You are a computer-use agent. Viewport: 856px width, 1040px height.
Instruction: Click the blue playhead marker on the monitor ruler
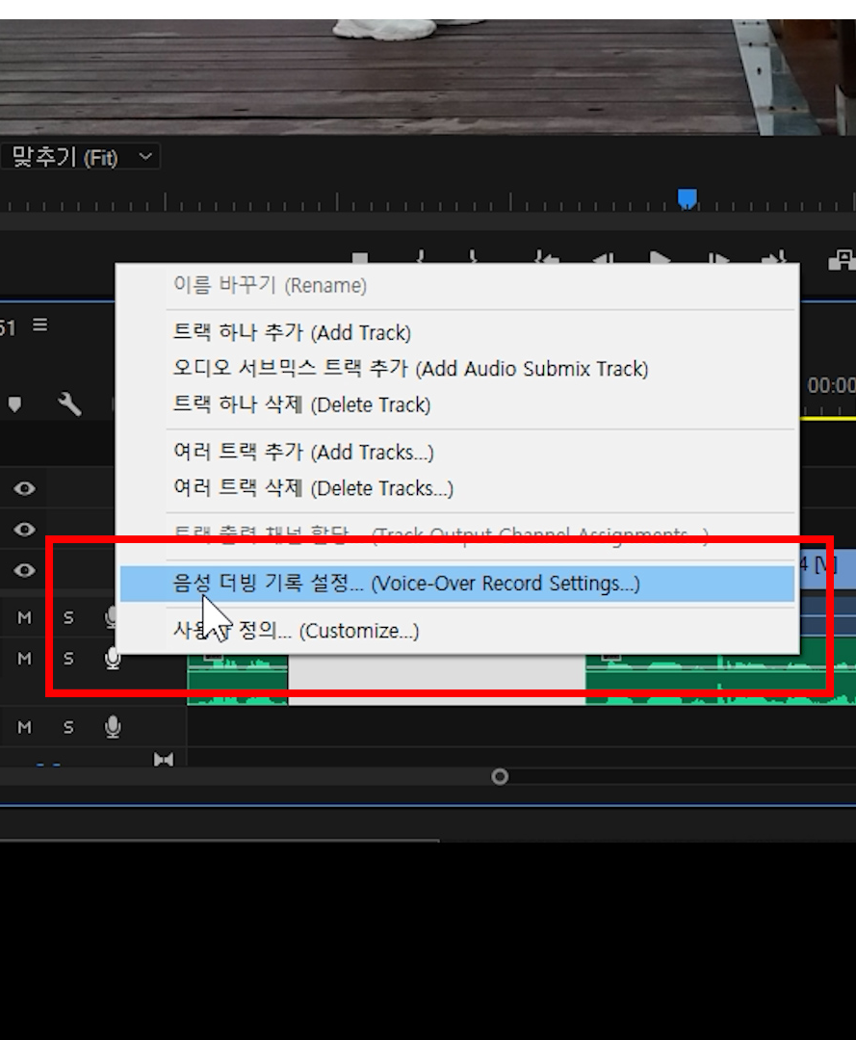pyautogui.click(x=687, y=198)
